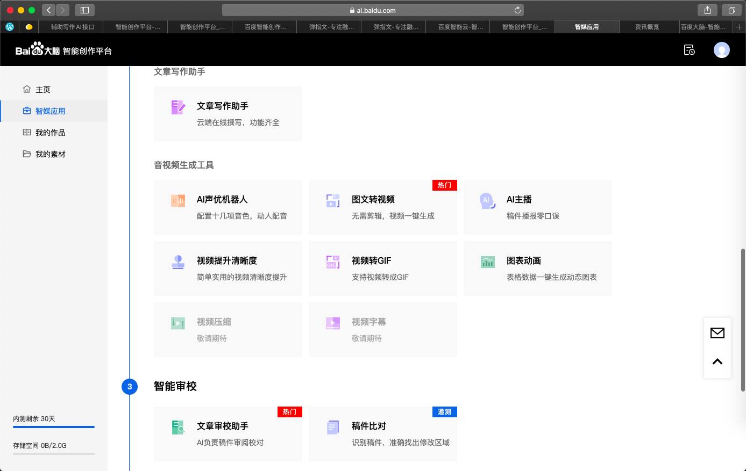Click the ai.baidu.com address bar
746x471 pixels.
point(372,10)
